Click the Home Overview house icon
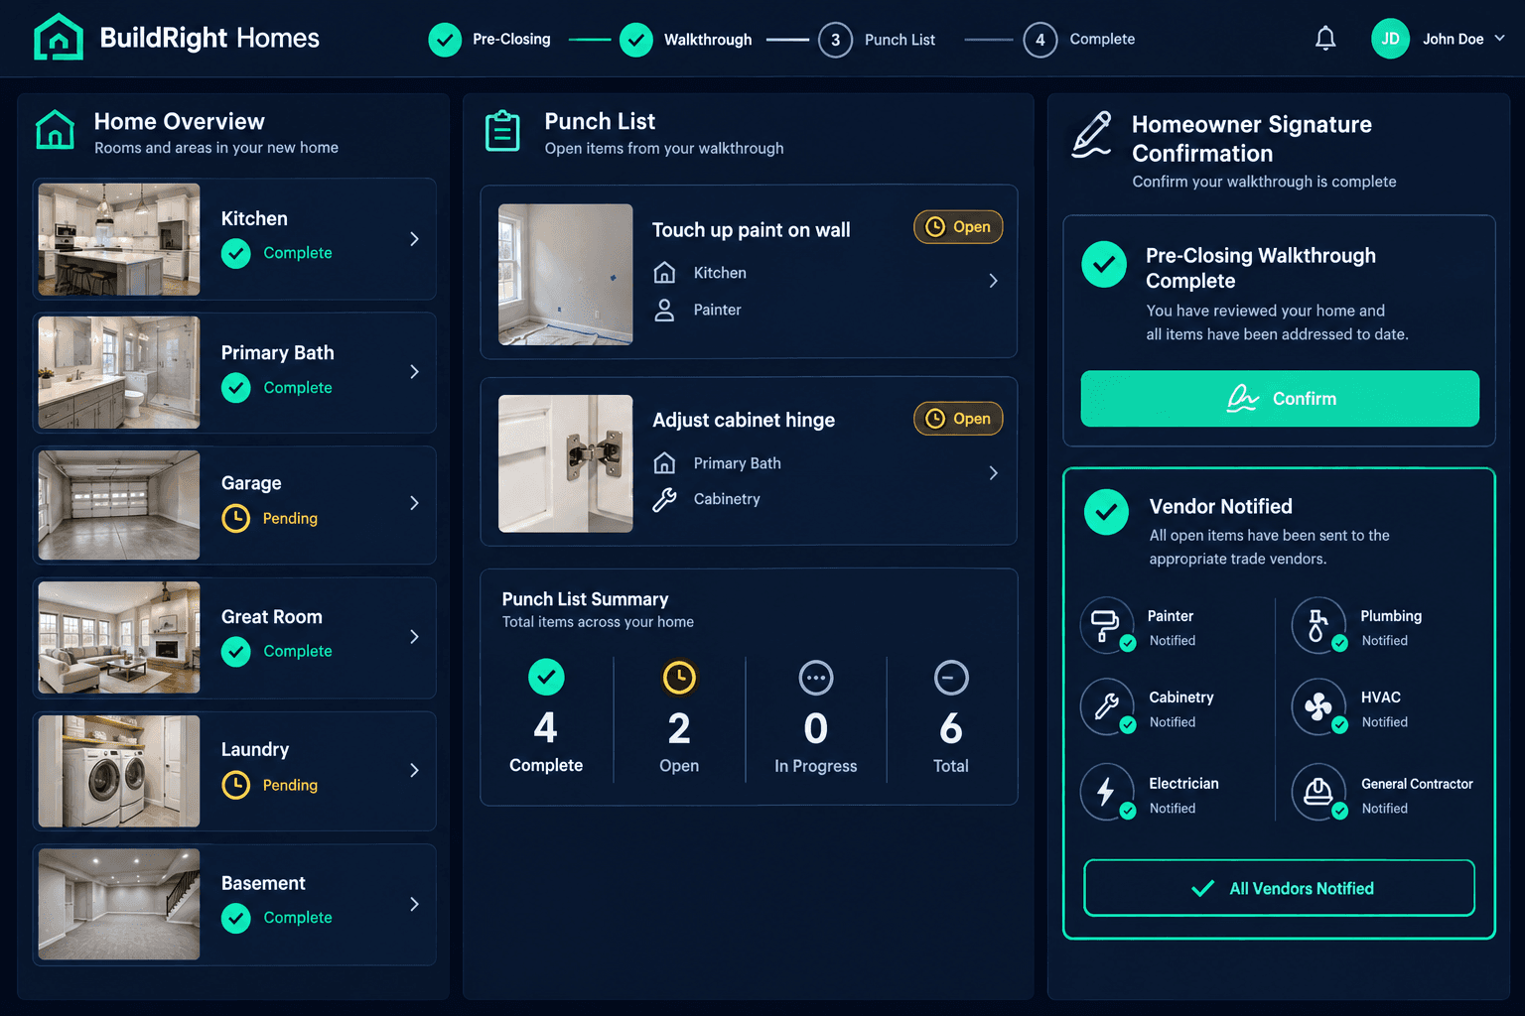1525x1016 pixels. click(x=56, y=130)
